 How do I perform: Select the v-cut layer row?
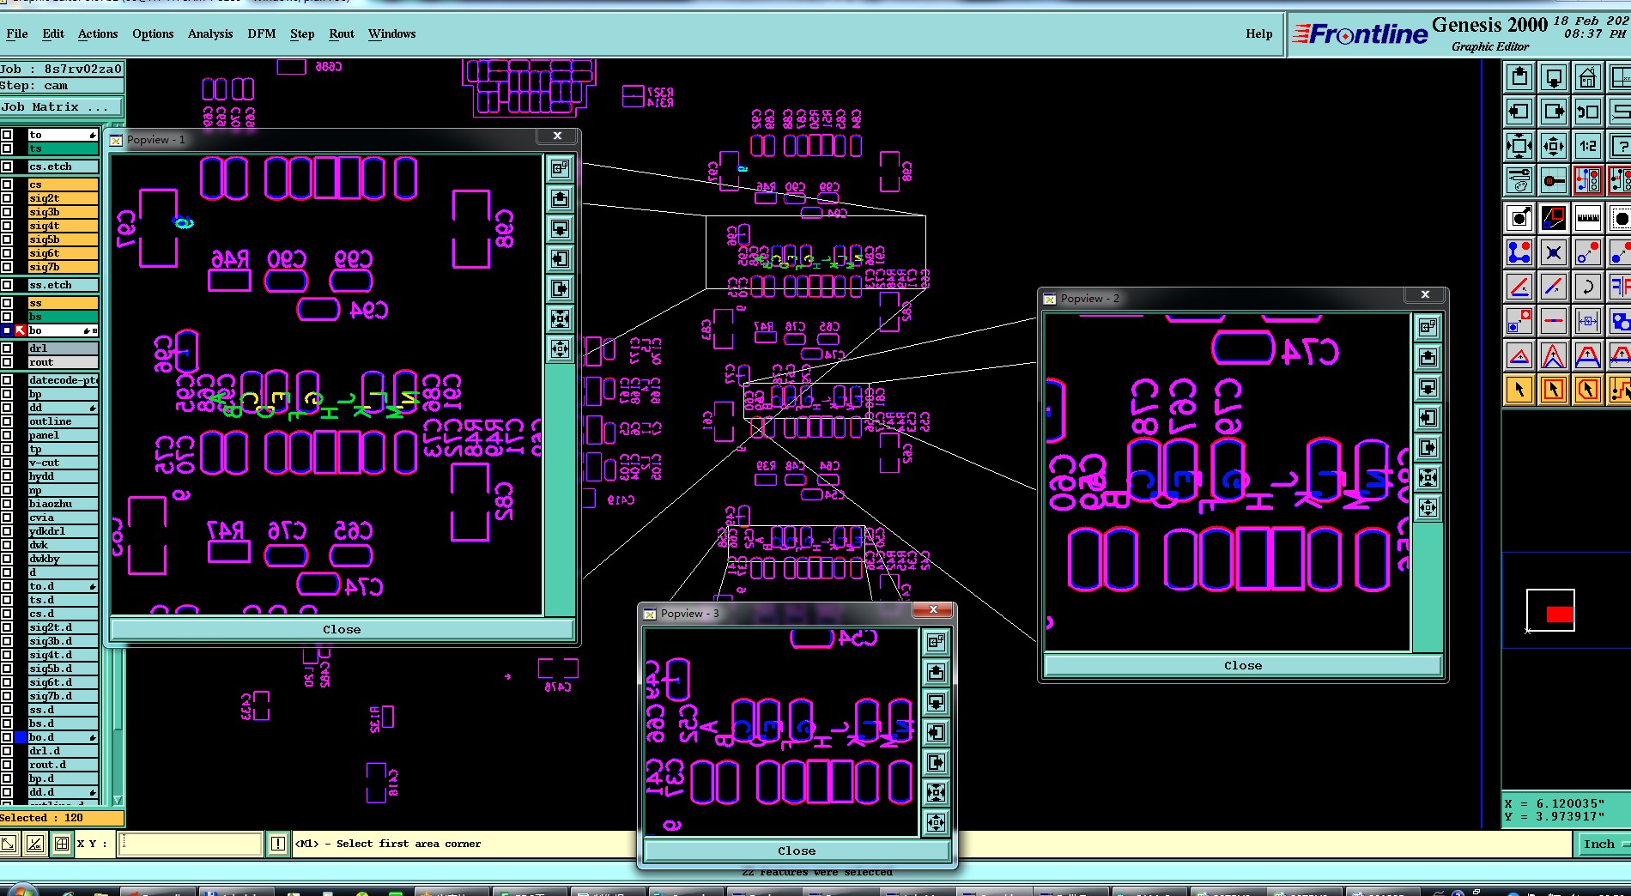coord(63,463)
